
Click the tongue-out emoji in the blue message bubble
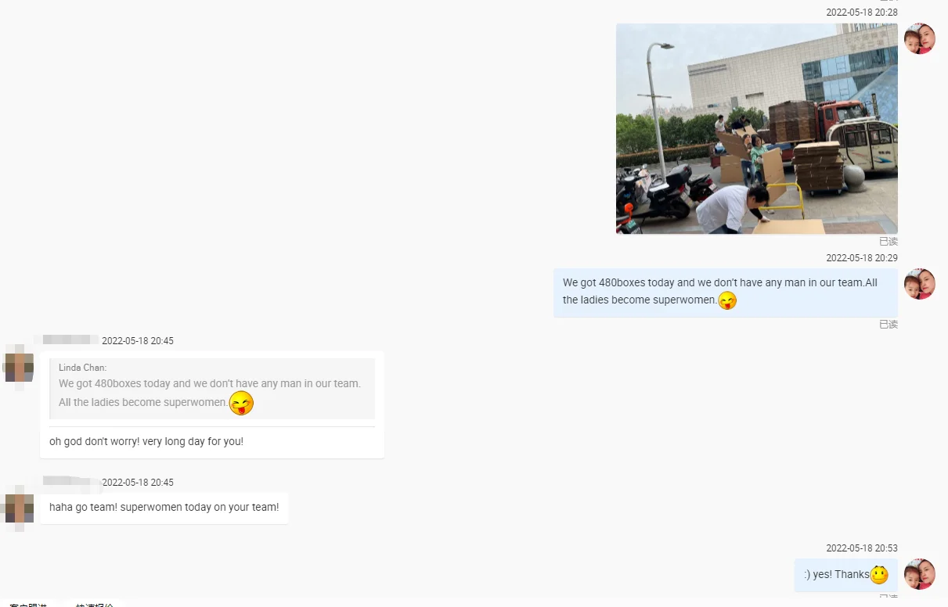pyautogui.click(x=727, y=300)
